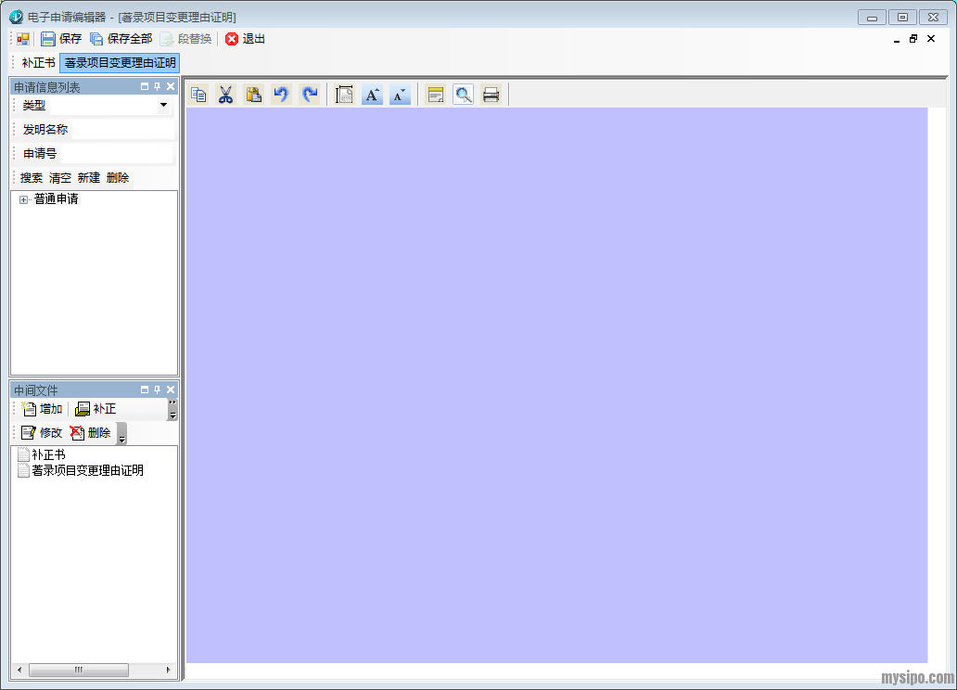Click the Redo arrow icon
957x690 pixels.
310,95
